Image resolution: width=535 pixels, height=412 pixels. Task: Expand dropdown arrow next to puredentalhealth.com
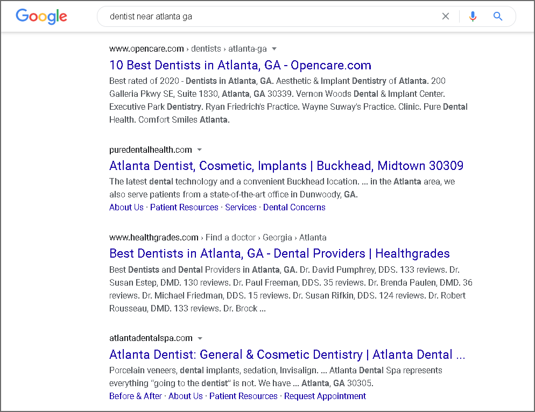199,150
